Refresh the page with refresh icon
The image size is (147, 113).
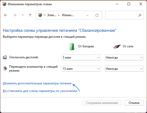click(97, 15)
